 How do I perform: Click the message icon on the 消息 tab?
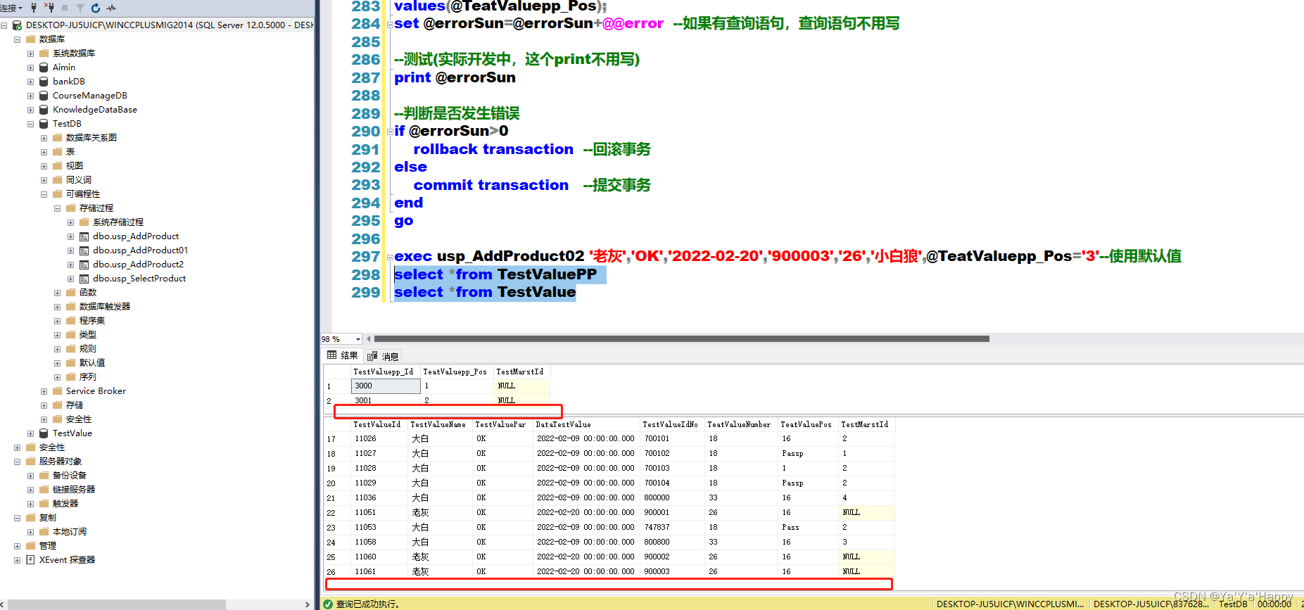(372, 356)
